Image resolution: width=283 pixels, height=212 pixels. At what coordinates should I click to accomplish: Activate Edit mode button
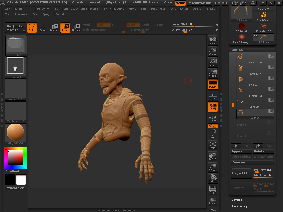coord(32,28)
